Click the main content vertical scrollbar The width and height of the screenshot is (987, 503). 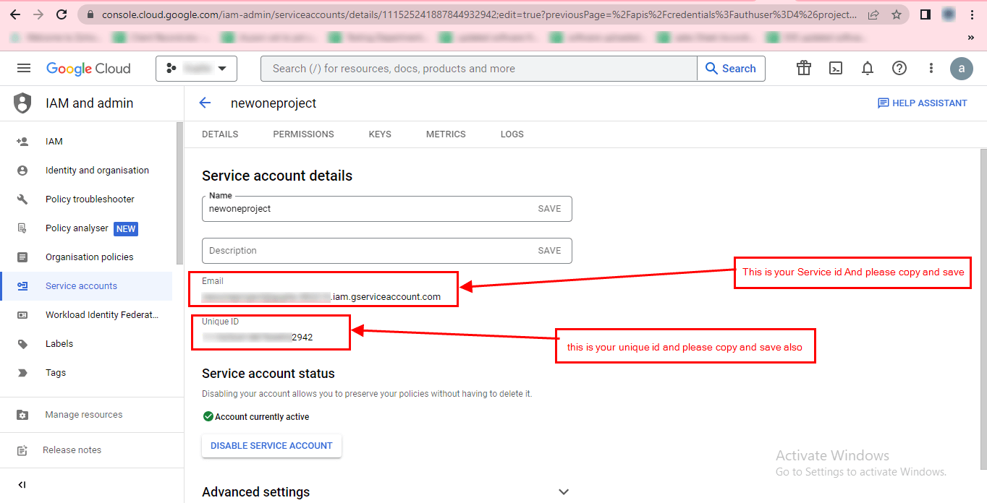coord(983,309)
